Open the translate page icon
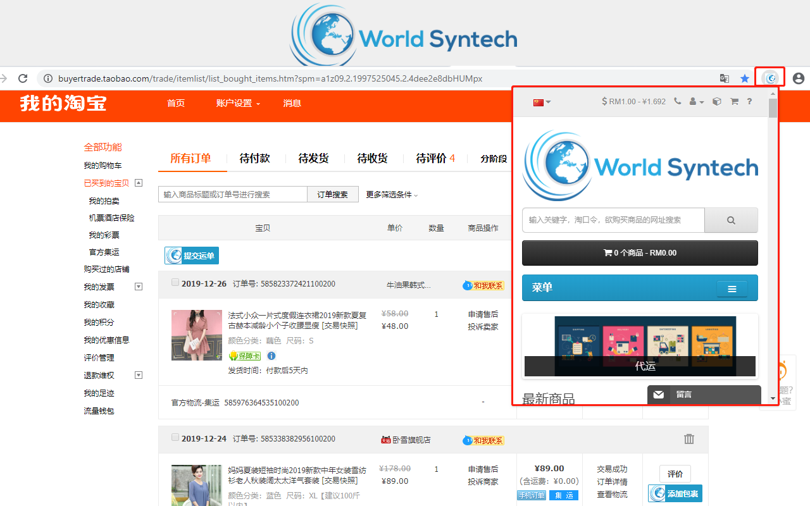Viewport: 810px width, 506px height. (725, 78)
